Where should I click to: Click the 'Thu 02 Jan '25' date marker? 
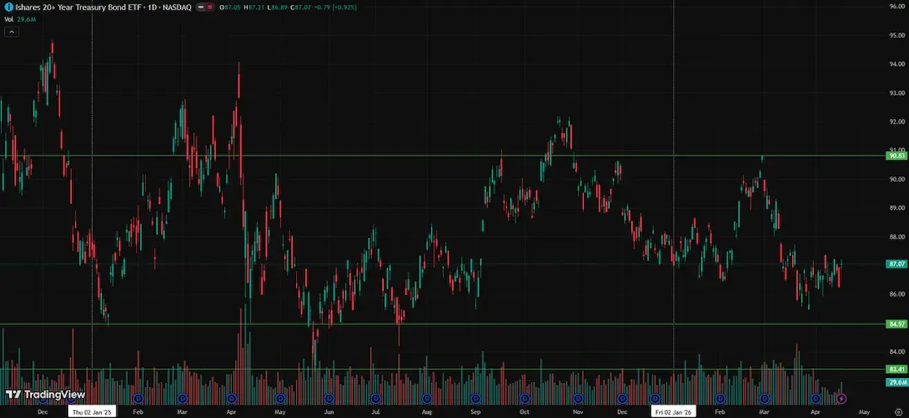tap(92, 412)
